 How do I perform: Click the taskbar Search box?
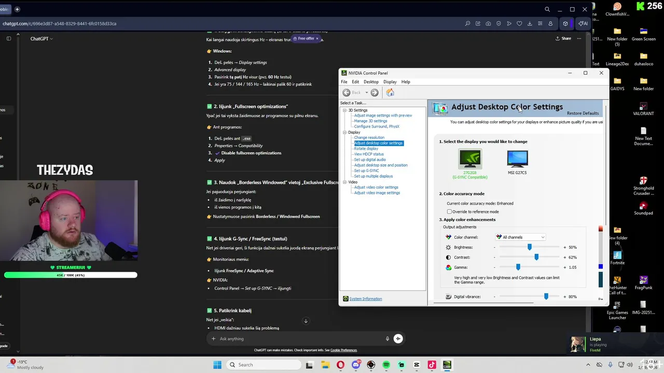(x=262, y=365)
